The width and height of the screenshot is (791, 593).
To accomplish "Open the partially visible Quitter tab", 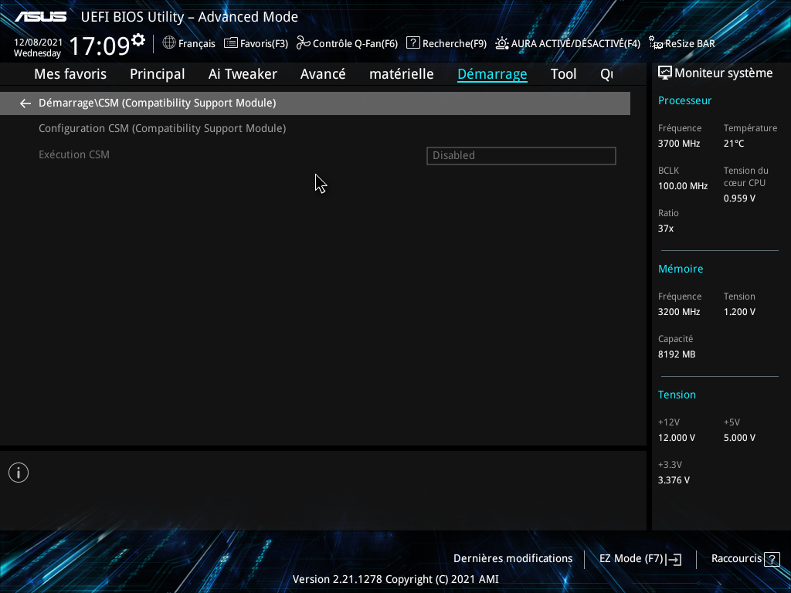I will click(x=607, y=74).
